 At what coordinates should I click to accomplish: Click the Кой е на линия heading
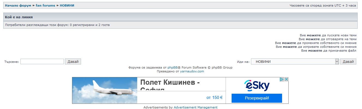tap(19, 17)
